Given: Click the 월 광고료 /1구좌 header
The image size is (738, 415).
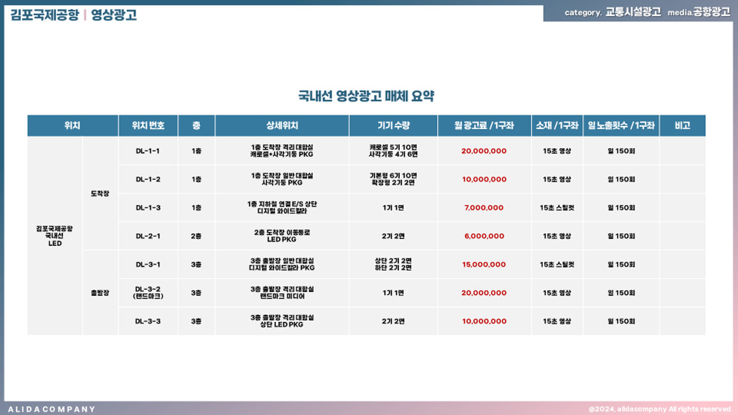Looking at the screenshot, I should 484,126.
